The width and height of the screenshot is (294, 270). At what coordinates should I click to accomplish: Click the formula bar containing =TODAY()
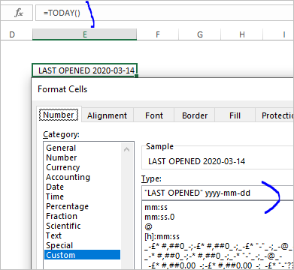pyautogui.click(x=165, y=13)
